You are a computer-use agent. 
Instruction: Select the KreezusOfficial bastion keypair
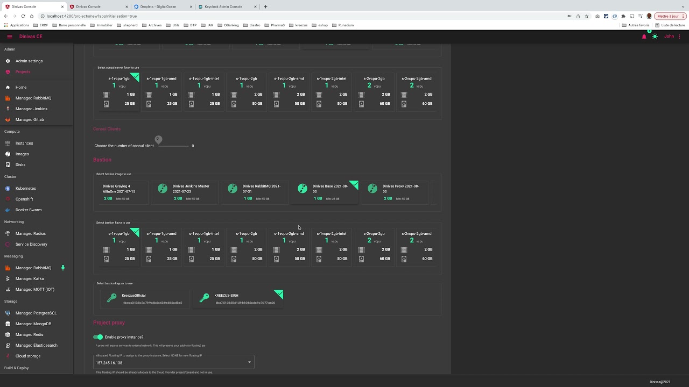(145, 299)
